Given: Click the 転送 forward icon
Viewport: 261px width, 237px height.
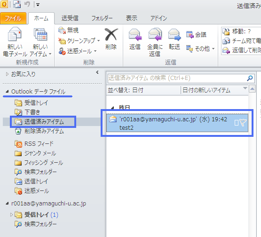Looking at the screenshot, I should pos(174,39).
